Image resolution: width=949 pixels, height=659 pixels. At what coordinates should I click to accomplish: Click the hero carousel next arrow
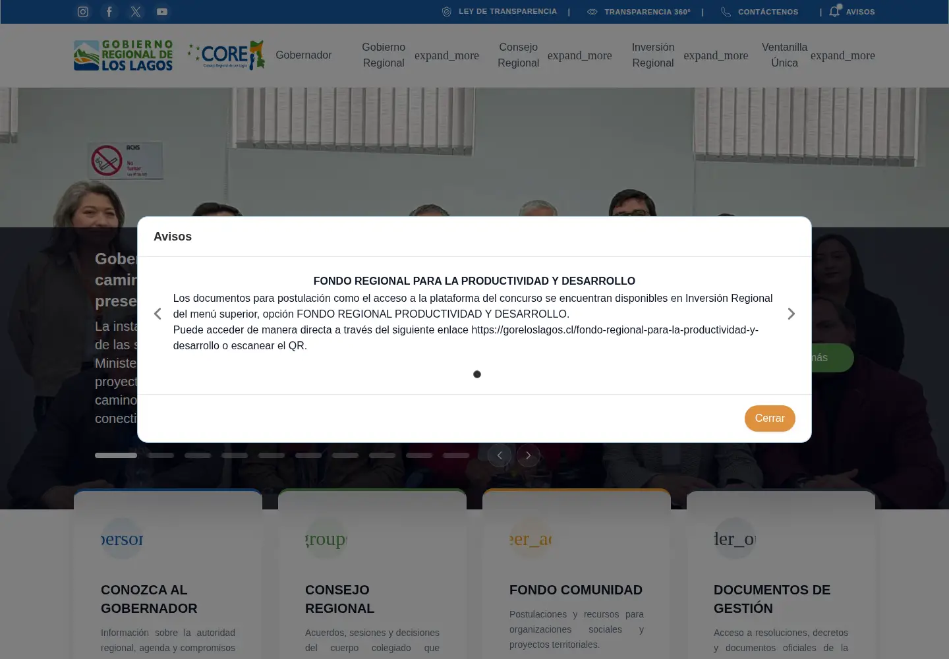[529, 455]
